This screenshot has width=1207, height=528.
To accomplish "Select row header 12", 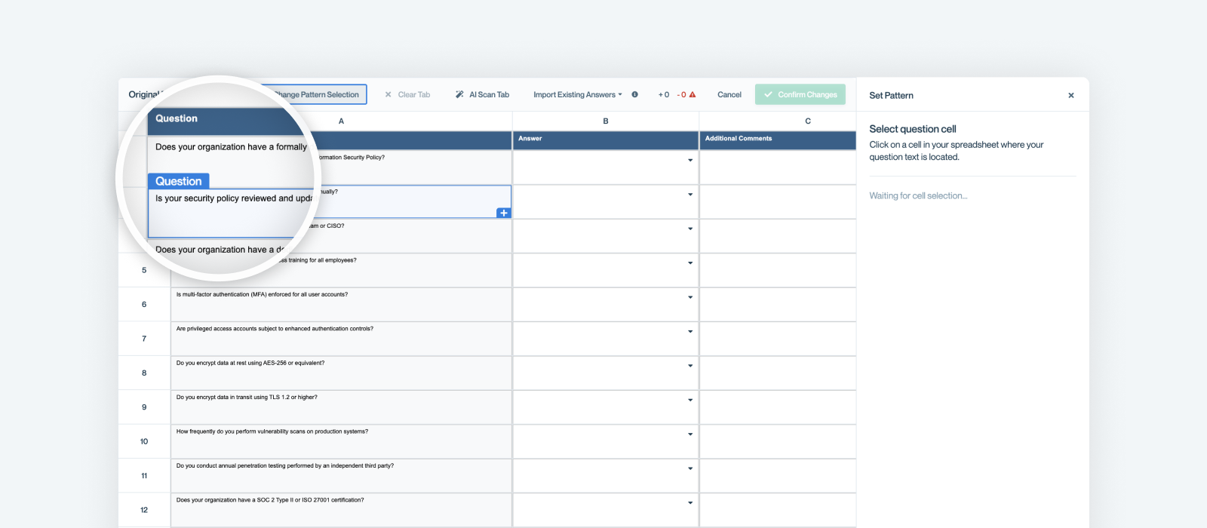I will click(144, 510).
